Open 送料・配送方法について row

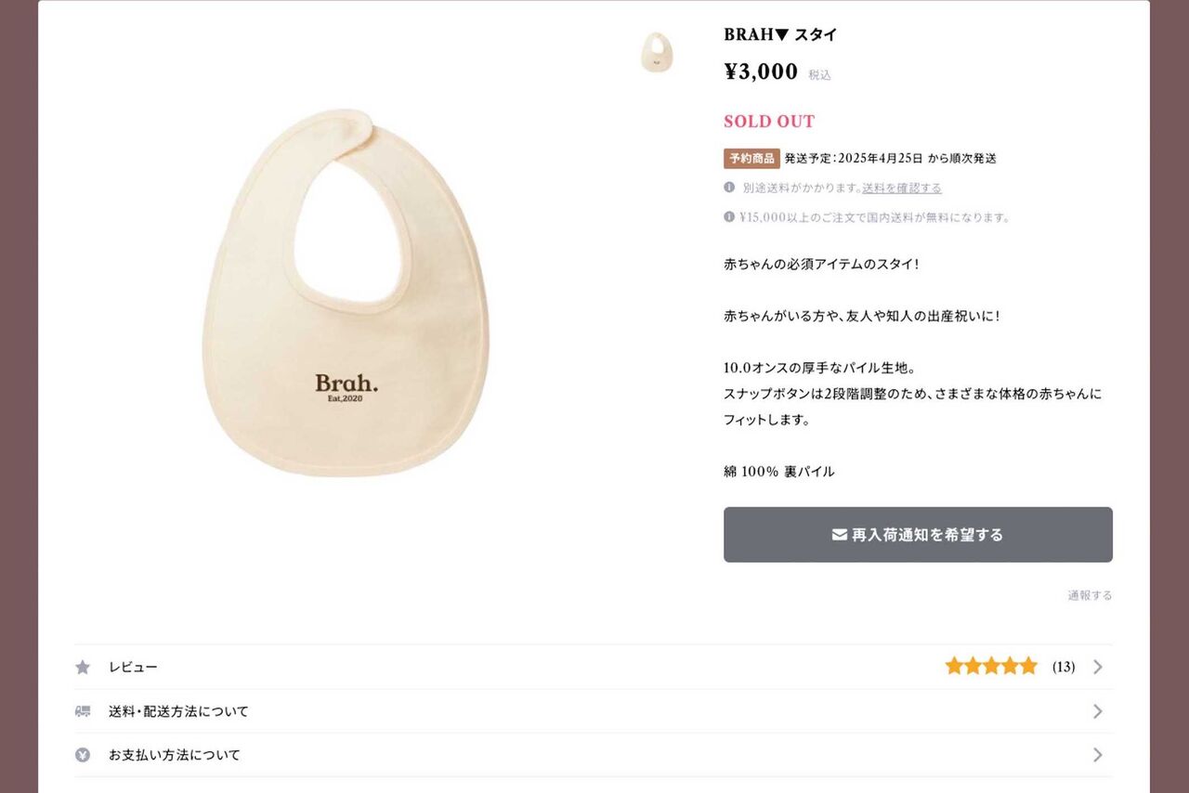(594, 711)
